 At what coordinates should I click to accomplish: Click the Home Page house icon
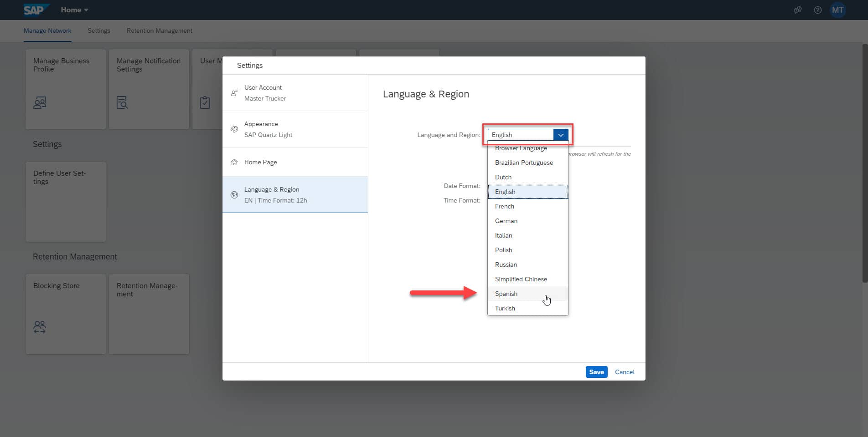pos(234,162)
